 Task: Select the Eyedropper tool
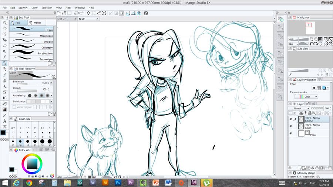(5, 57)
